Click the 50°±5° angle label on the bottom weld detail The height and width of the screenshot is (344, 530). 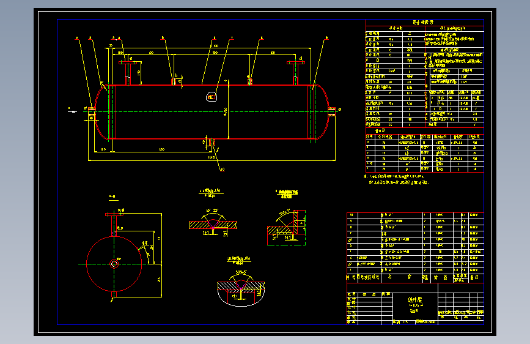tap(241, 272)
